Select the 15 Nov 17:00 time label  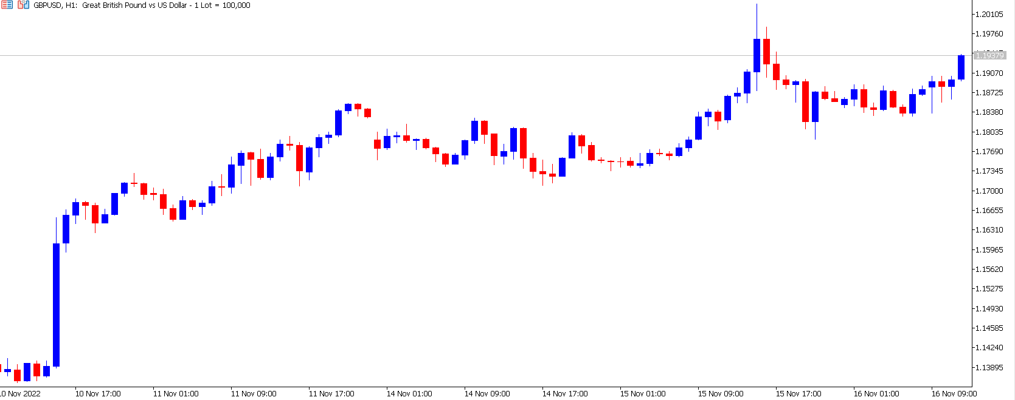tap(798, 393)
